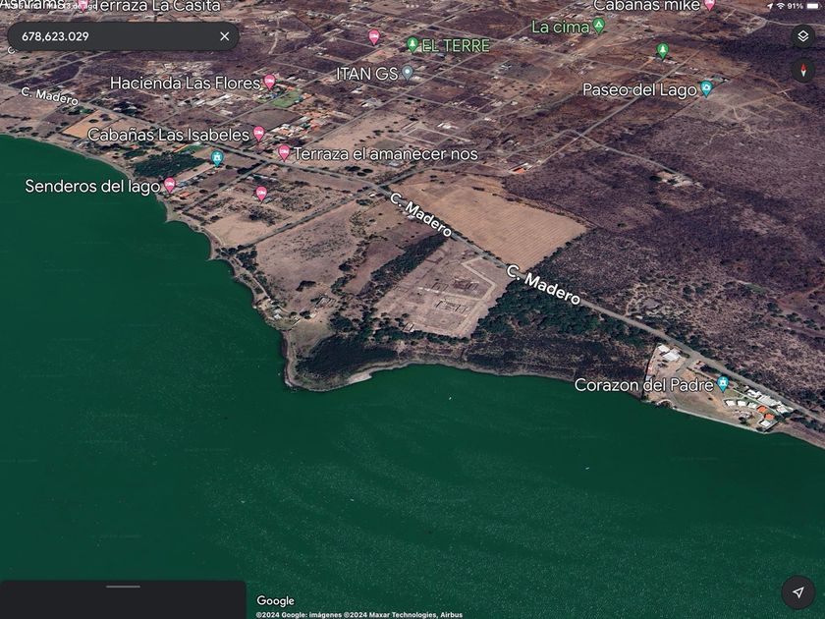The height and width of the screenshot is (619, 825).
Task: Tap the Cabañas mike label at top
Action: [646, 6]
